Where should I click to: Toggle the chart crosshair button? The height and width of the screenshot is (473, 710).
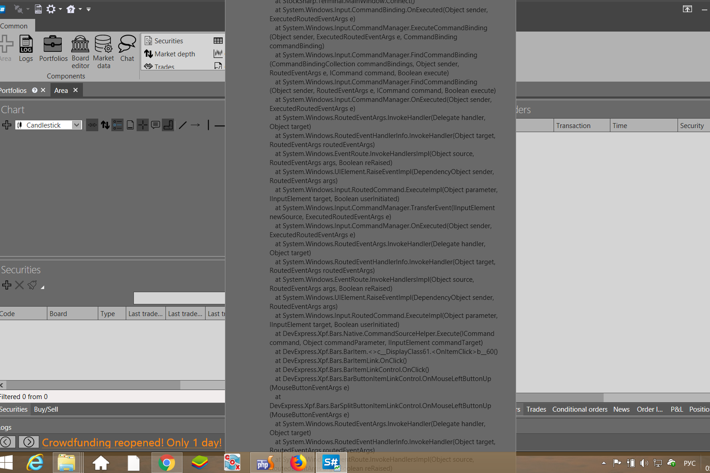pyautogui.click(x=142, y=125)
